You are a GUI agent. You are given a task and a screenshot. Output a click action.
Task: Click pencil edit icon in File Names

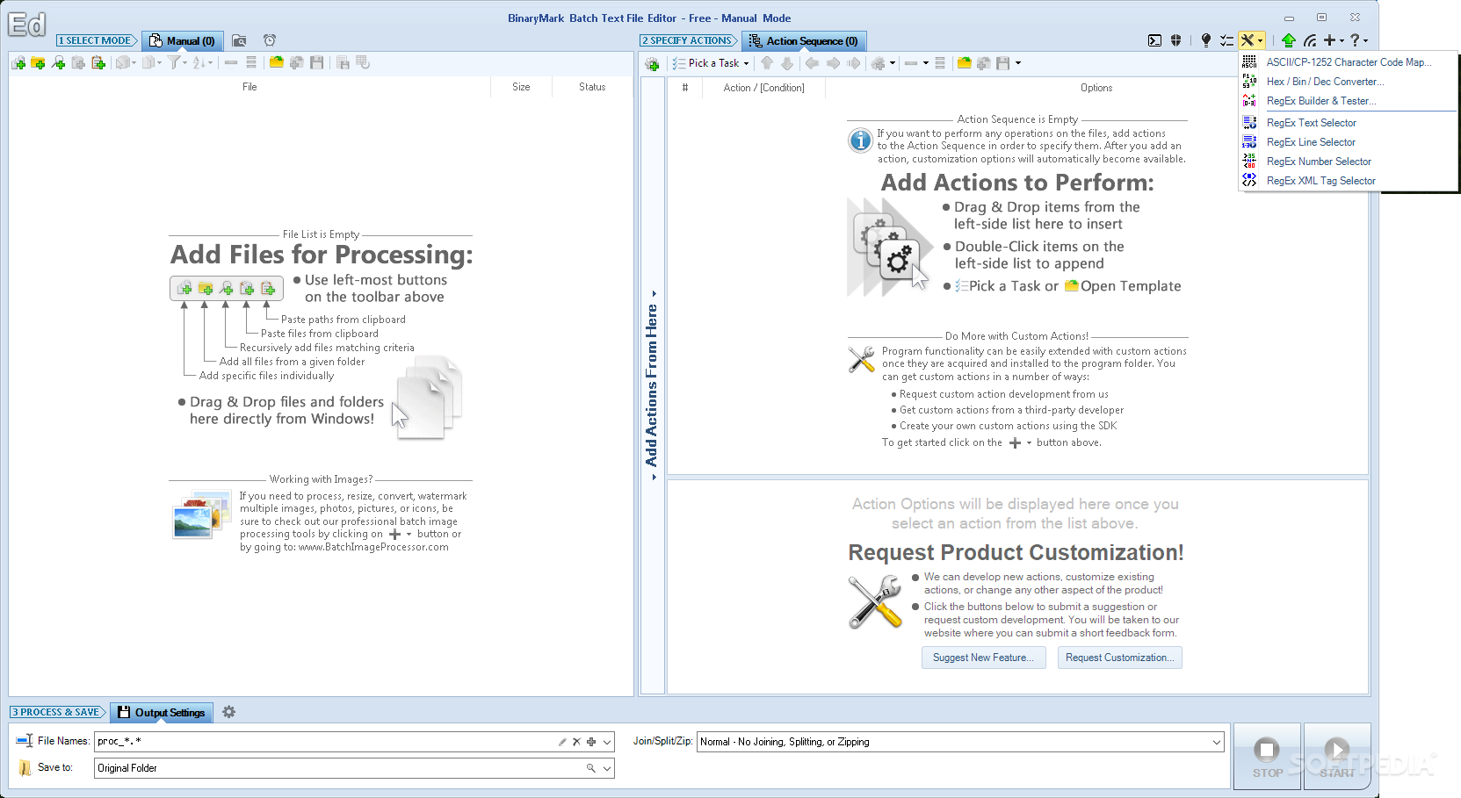tap(562, 742)
